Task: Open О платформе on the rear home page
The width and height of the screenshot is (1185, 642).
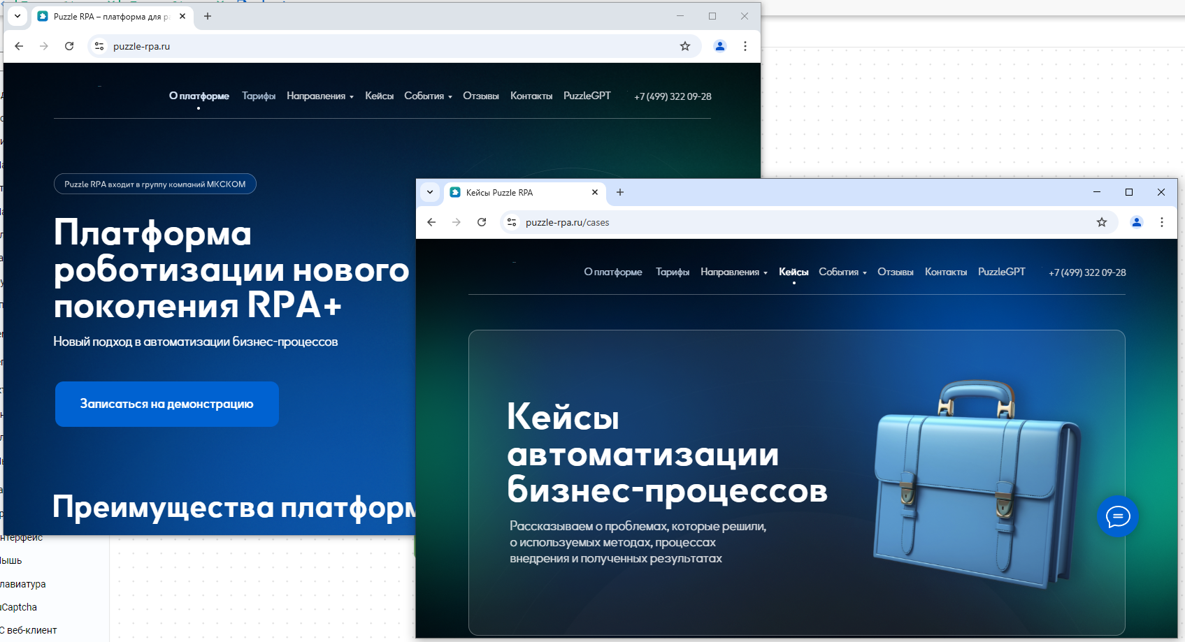Action: pos(199,96)
